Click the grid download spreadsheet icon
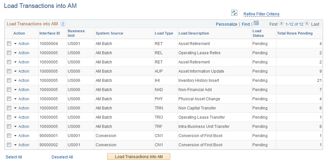Image resolution: width=328 pixels, height=165 pixels. (256, 23)
